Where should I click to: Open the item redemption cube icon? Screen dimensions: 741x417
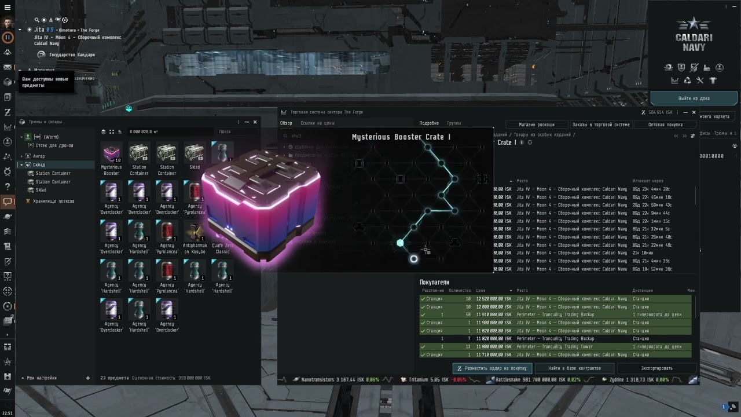pyautogui.click(x=8, y=82)
